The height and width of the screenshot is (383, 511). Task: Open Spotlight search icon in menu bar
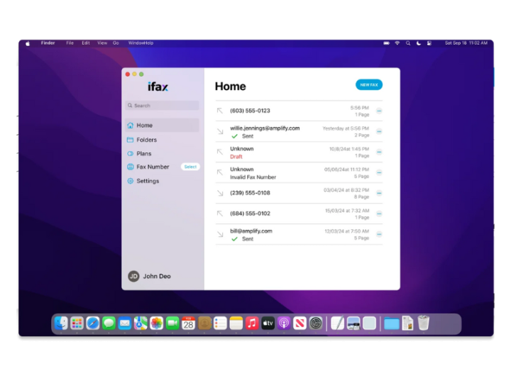pyautogui.click(x=408, y=43)
